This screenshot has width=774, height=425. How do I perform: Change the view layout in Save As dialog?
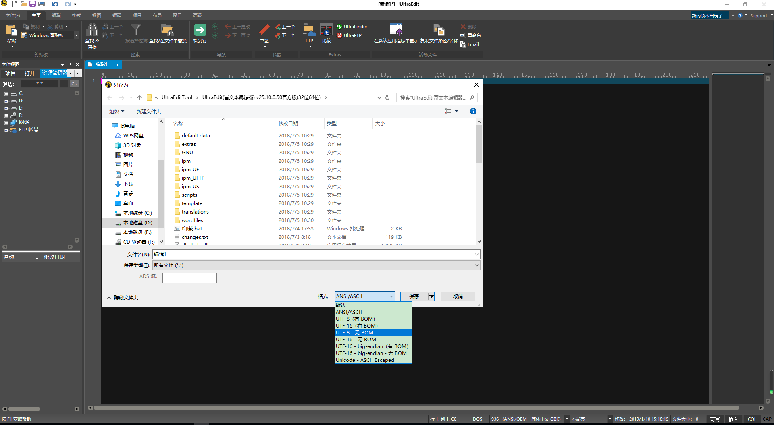(448, 111)
